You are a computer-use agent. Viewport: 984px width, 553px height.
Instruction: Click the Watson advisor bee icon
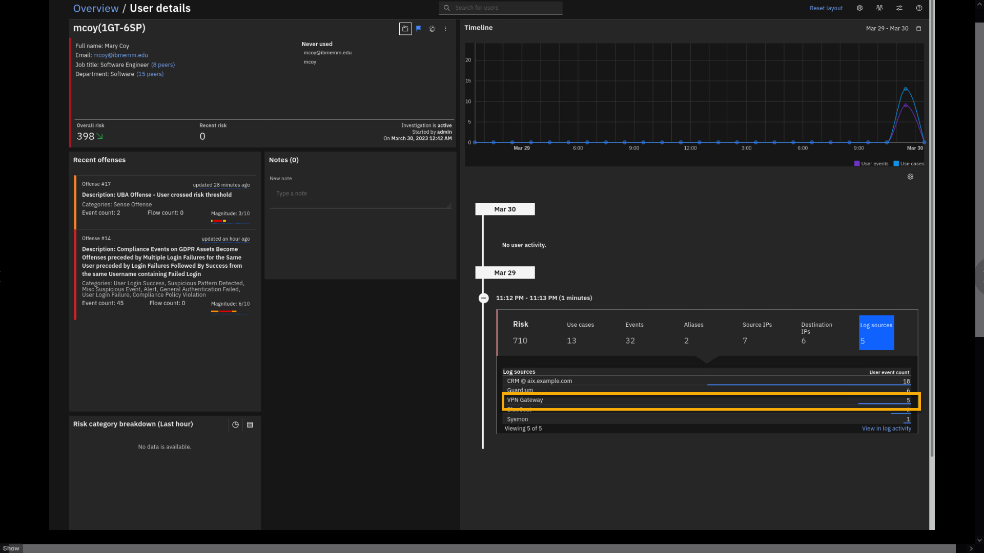432,29
